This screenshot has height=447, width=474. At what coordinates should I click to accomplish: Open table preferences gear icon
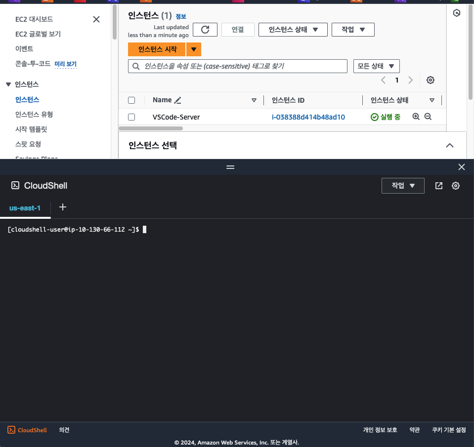431,80
